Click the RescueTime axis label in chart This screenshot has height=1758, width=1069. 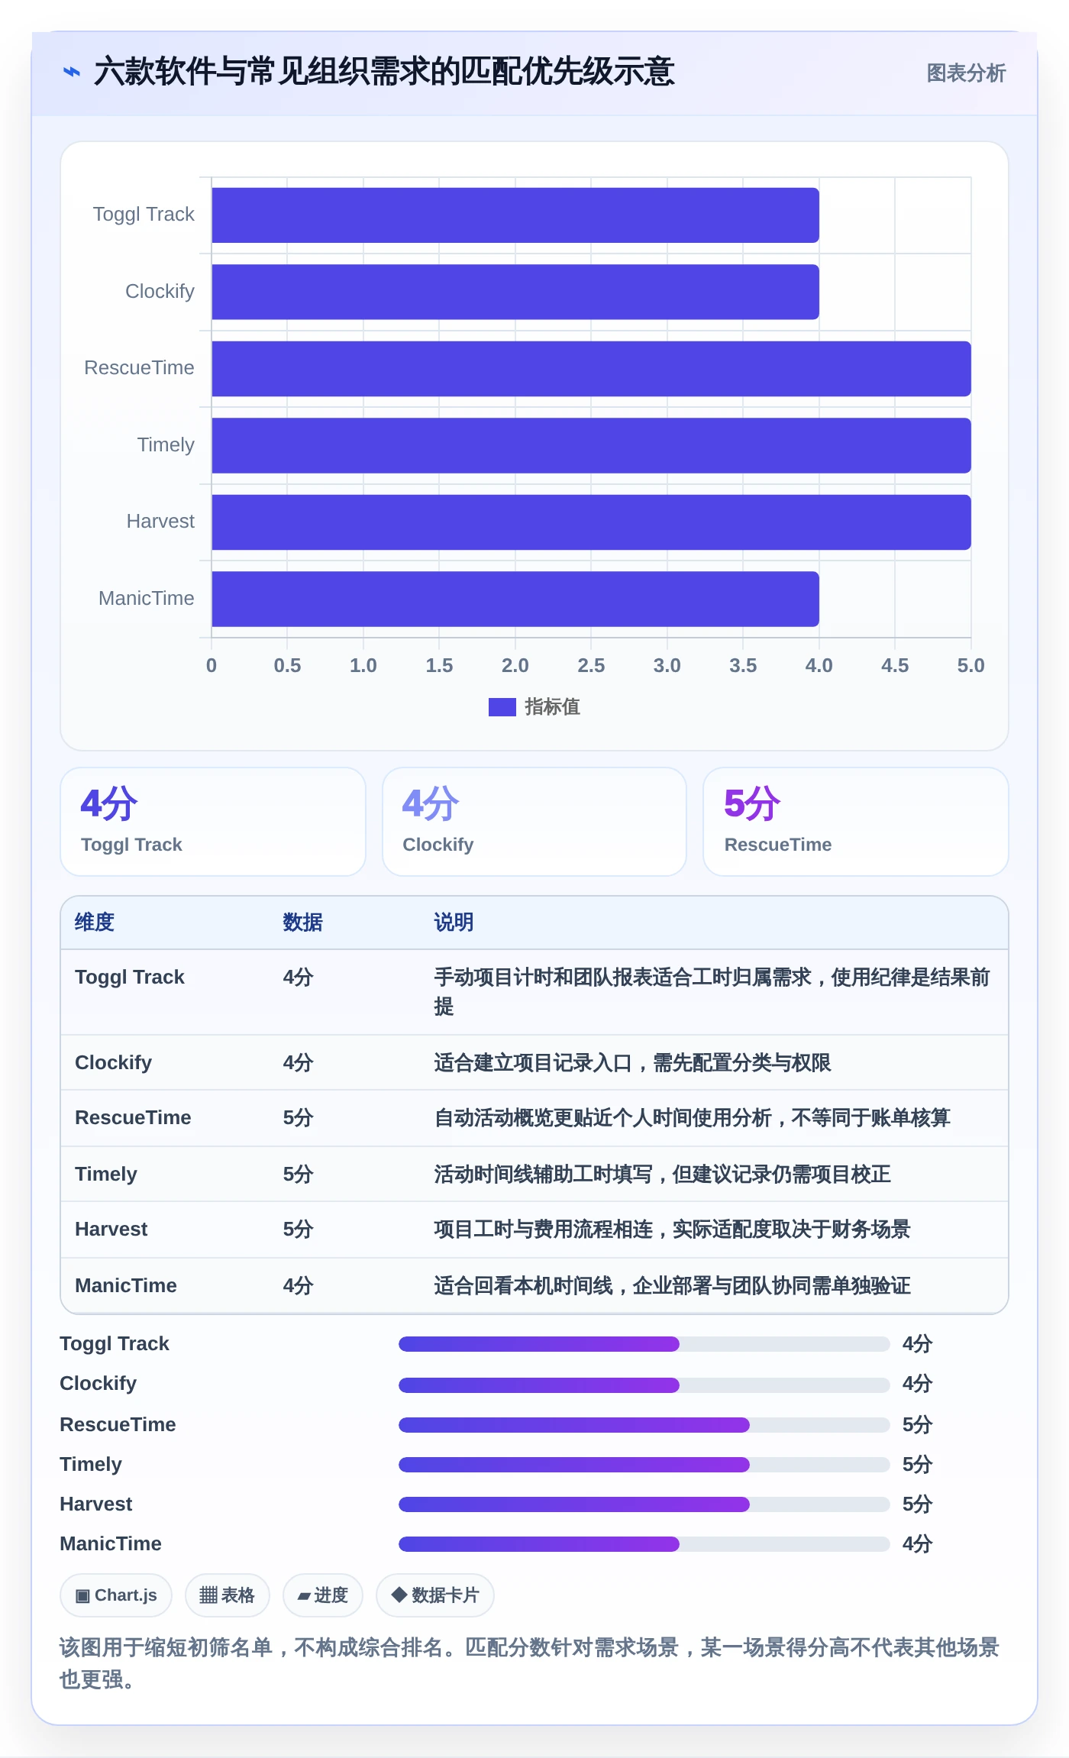(x=139, y=368)
